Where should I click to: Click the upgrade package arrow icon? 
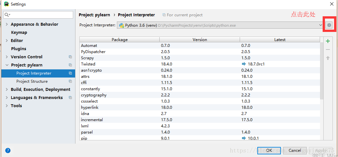click(x=328, y=58)
